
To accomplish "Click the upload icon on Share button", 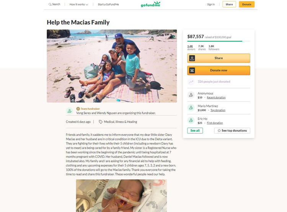I will tap(192, 58).
